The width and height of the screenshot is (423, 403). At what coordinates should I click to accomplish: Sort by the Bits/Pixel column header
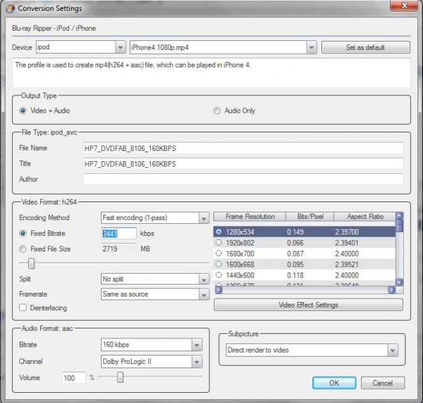[x=310, y=217]
